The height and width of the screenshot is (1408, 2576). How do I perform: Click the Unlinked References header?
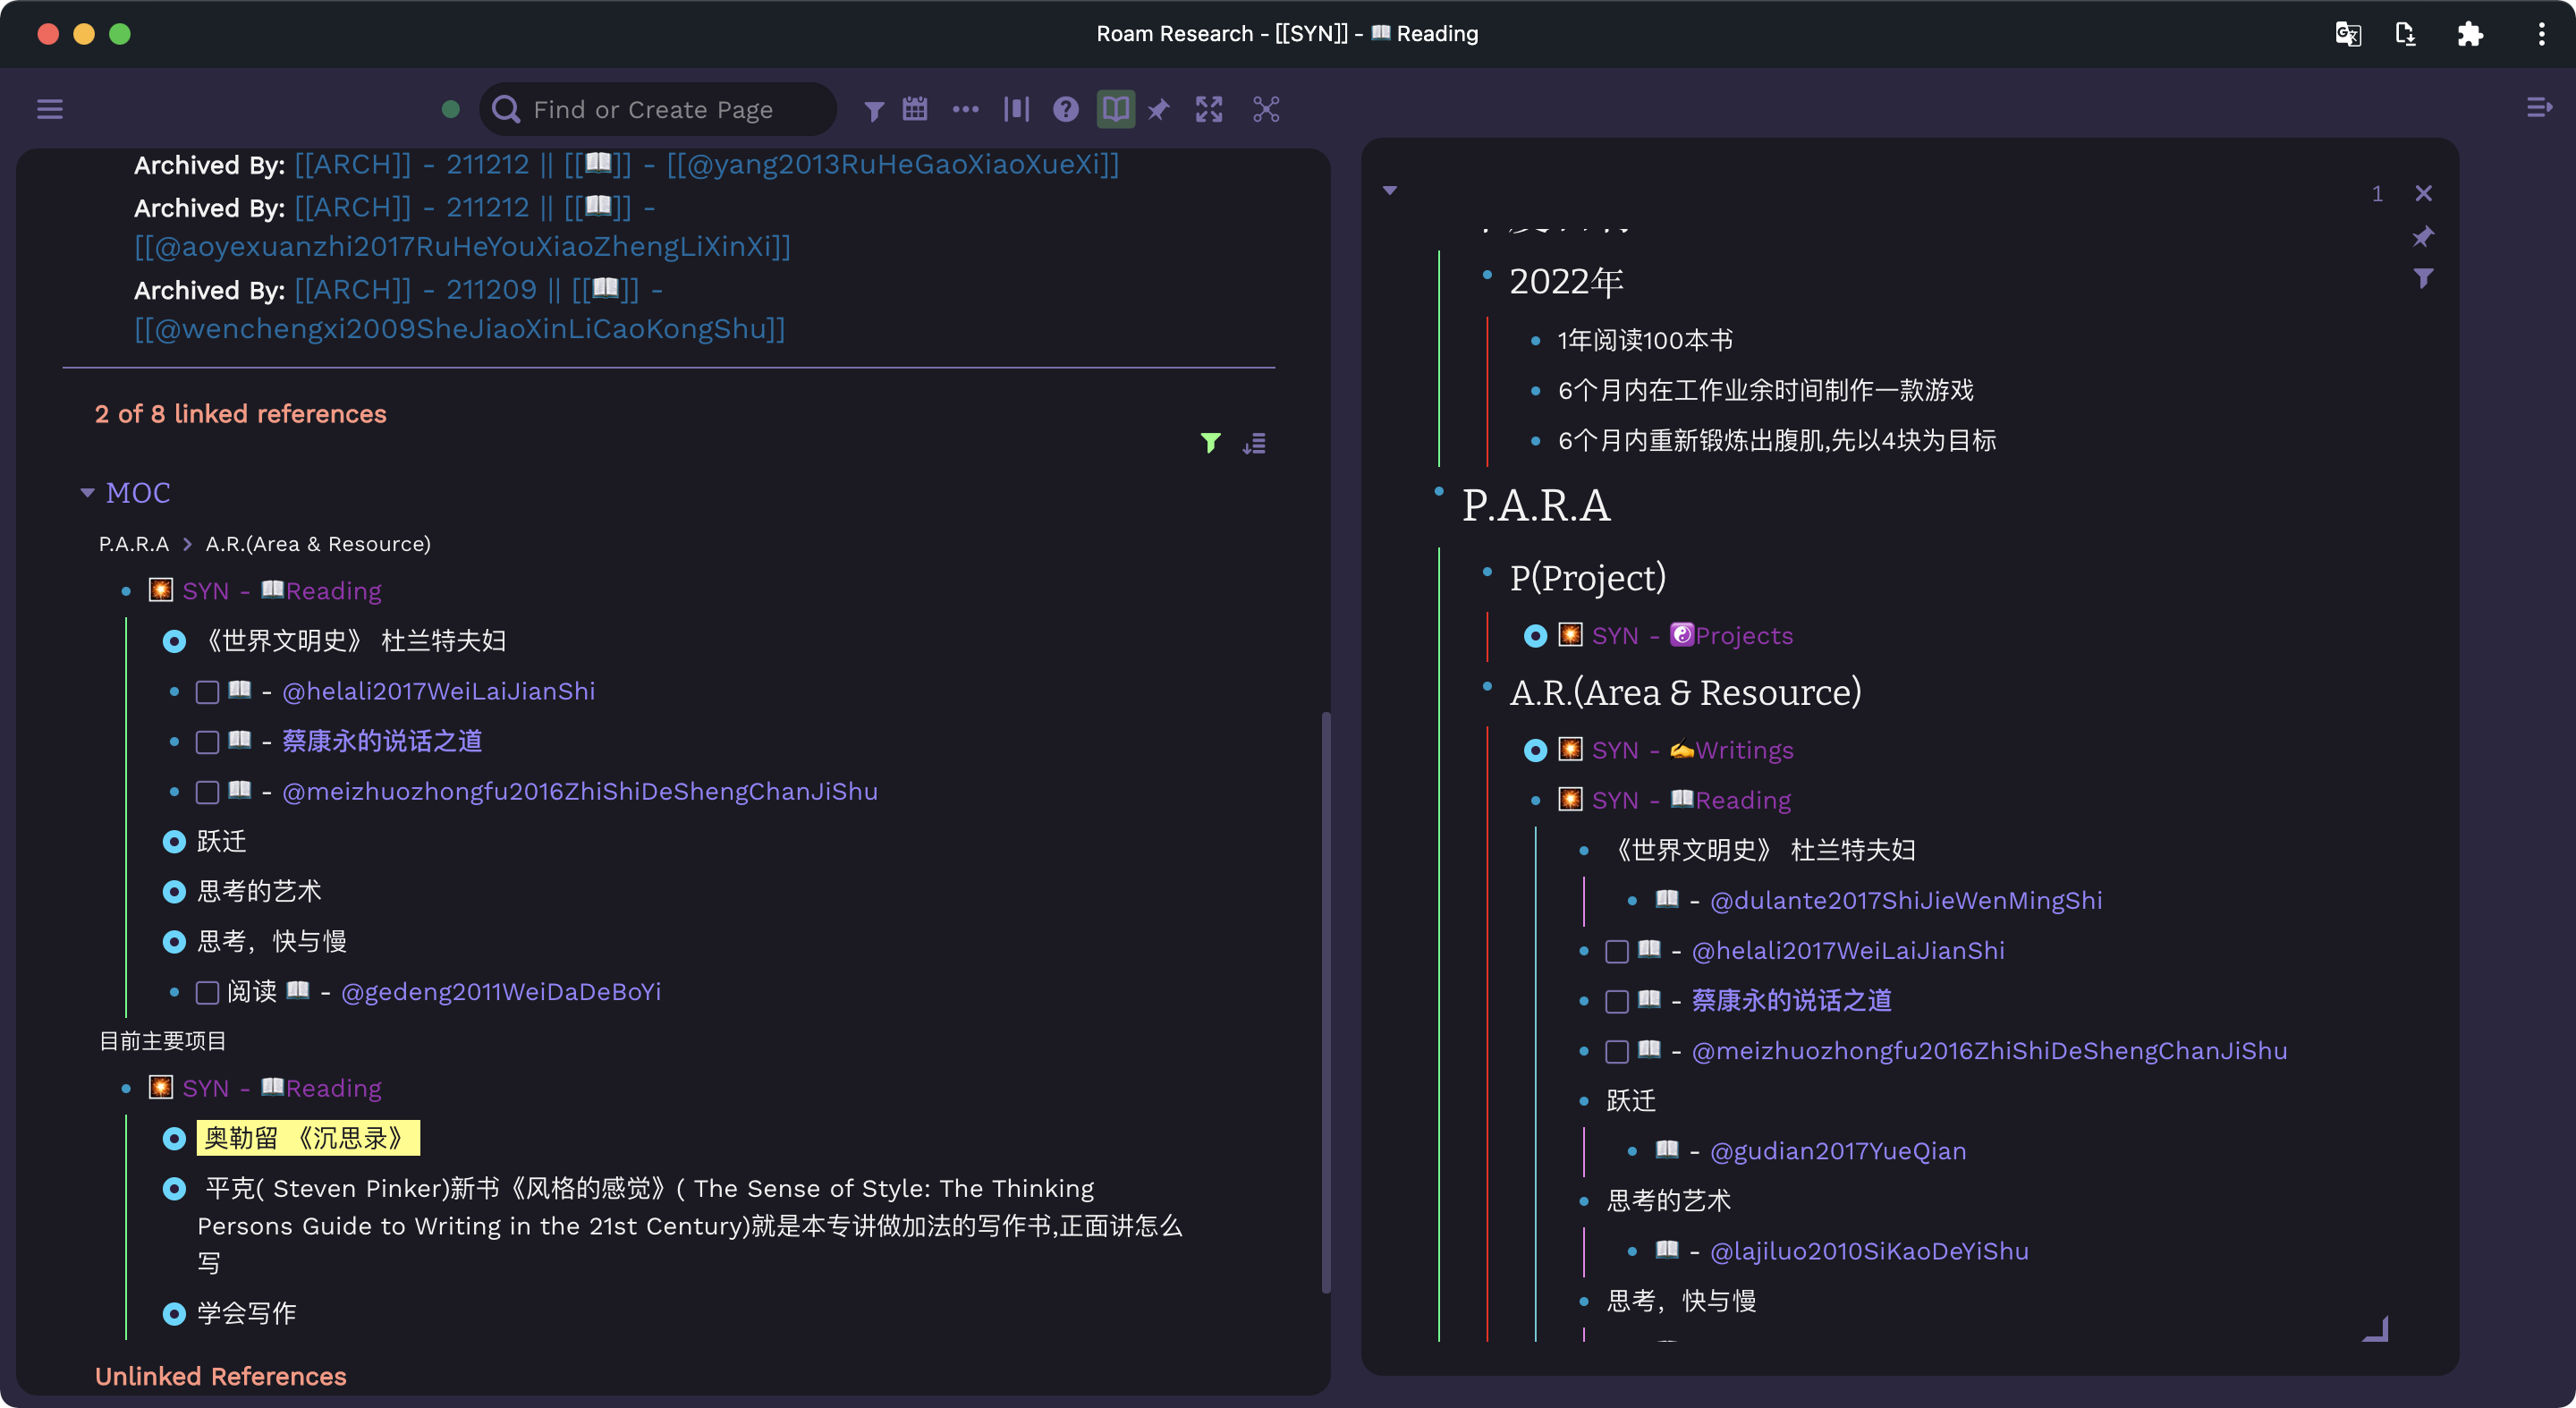click(x=221, y=1376)
